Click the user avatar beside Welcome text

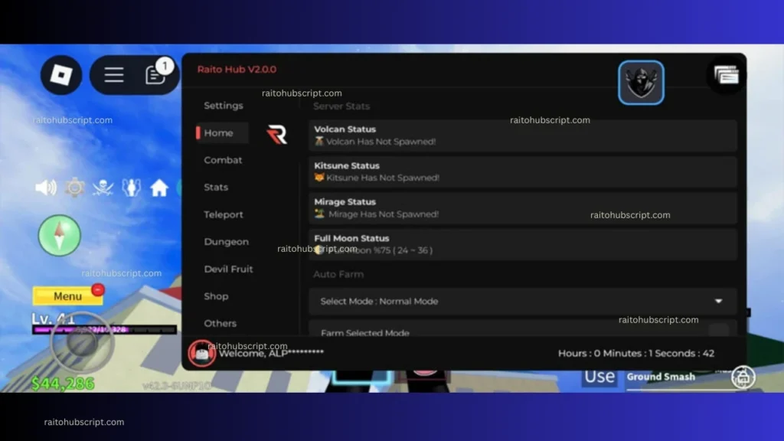(x=202, y=353)
